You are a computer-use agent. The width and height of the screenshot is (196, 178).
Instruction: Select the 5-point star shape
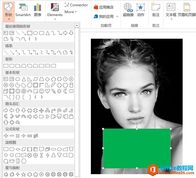[x=23, y=174]
